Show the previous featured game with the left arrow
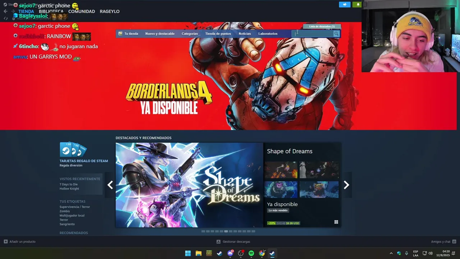The width and height of the screenshot is (460, 259). [110, 185]
